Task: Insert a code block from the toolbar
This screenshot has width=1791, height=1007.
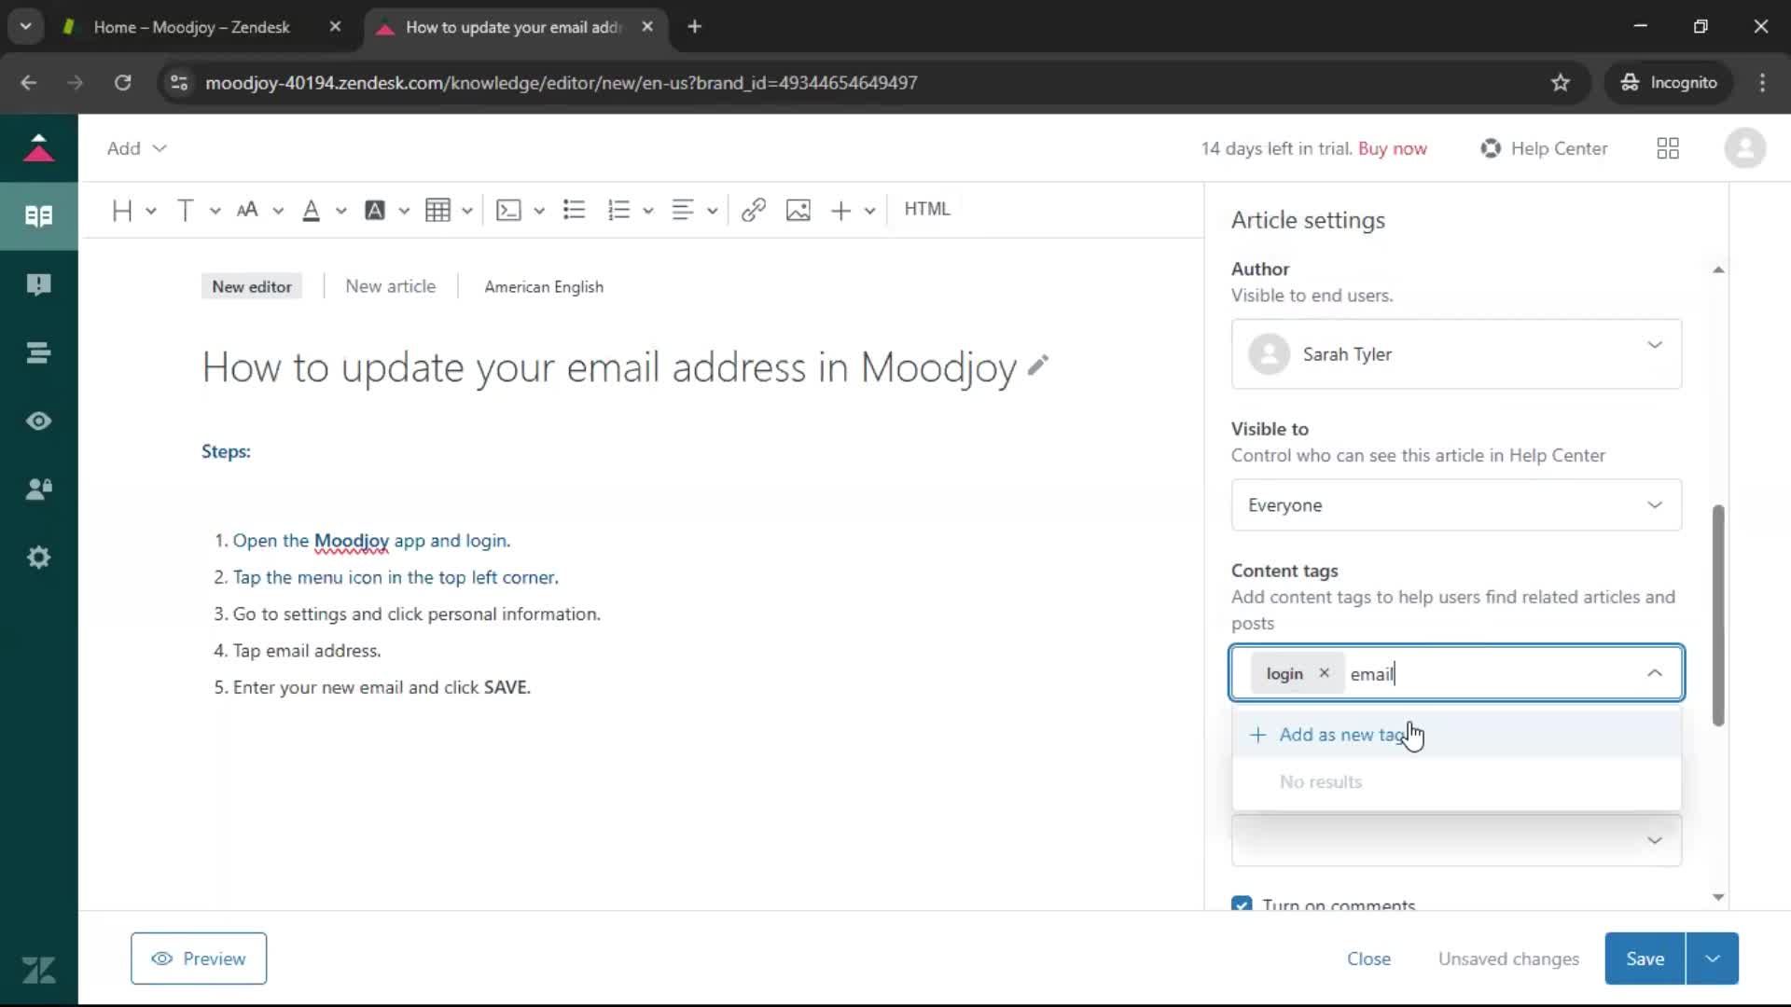Action: pyautogui.click(x=508, y=210)
